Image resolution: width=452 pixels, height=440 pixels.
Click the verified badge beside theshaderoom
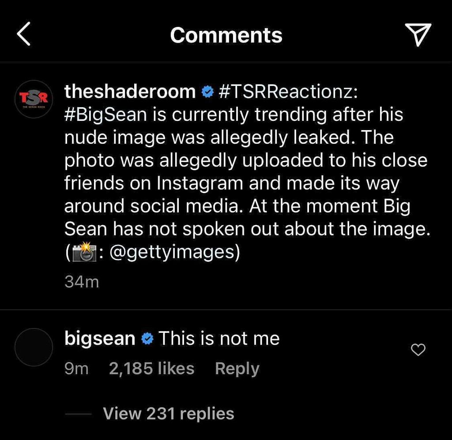pos(207,92)
